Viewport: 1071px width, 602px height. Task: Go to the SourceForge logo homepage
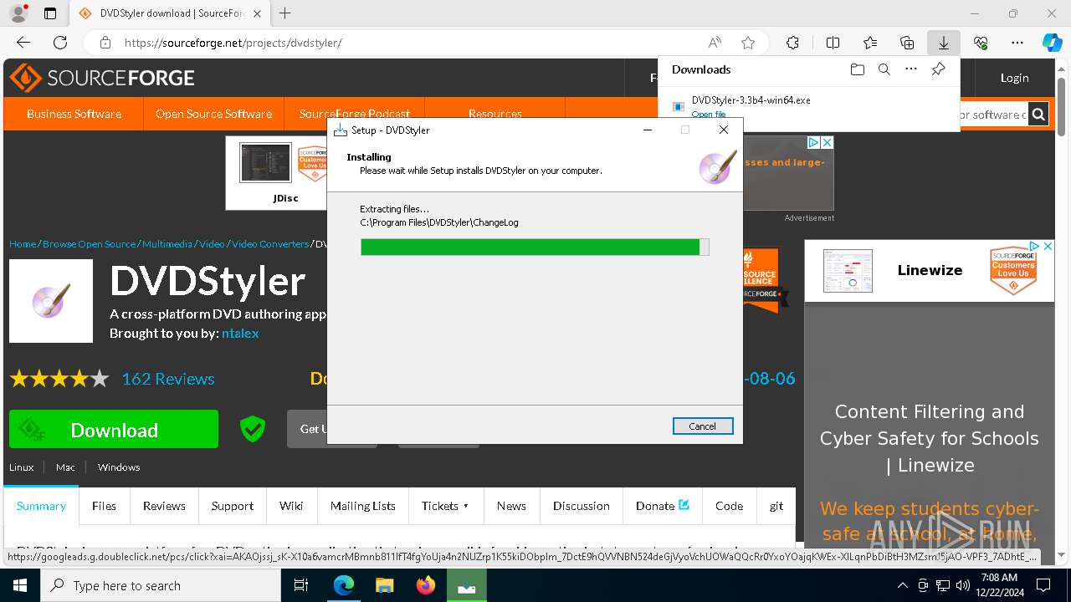click(x=102, y=78)
